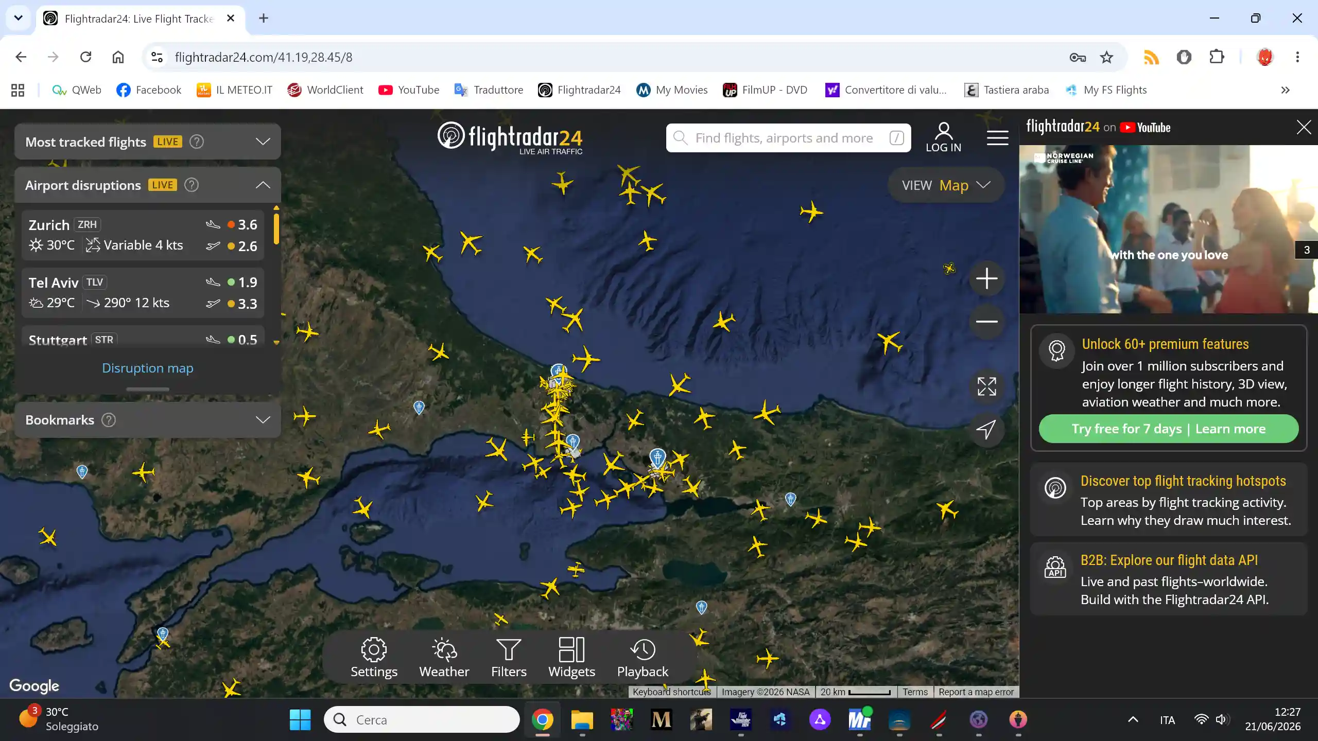Click Try free for 7 days button
This screenshot has height=741, width=1318.
(x=1169, y=429)
